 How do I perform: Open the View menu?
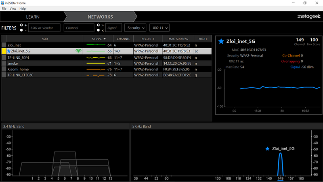pyautogui.click(x=13, y=8)
